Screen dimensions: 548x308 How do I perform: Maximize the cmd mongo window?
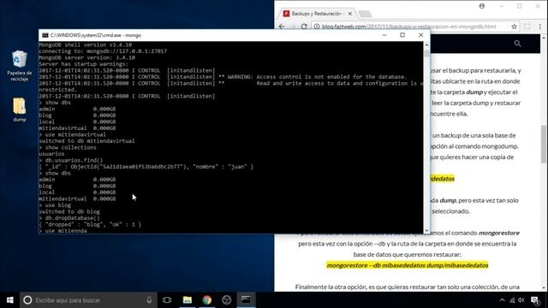point(402,35)
